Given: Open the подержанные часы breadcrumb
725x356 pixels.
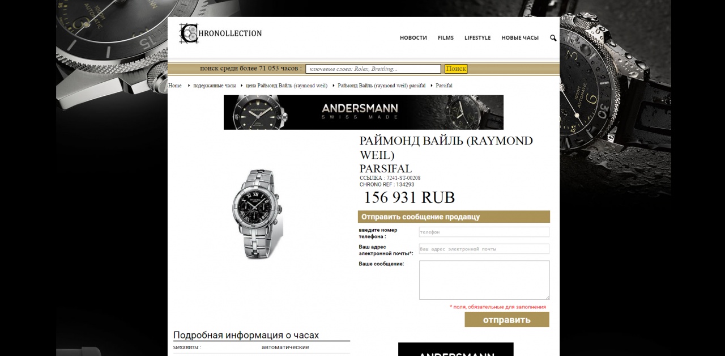Looking at the screenshot, I should click(214, 86).
